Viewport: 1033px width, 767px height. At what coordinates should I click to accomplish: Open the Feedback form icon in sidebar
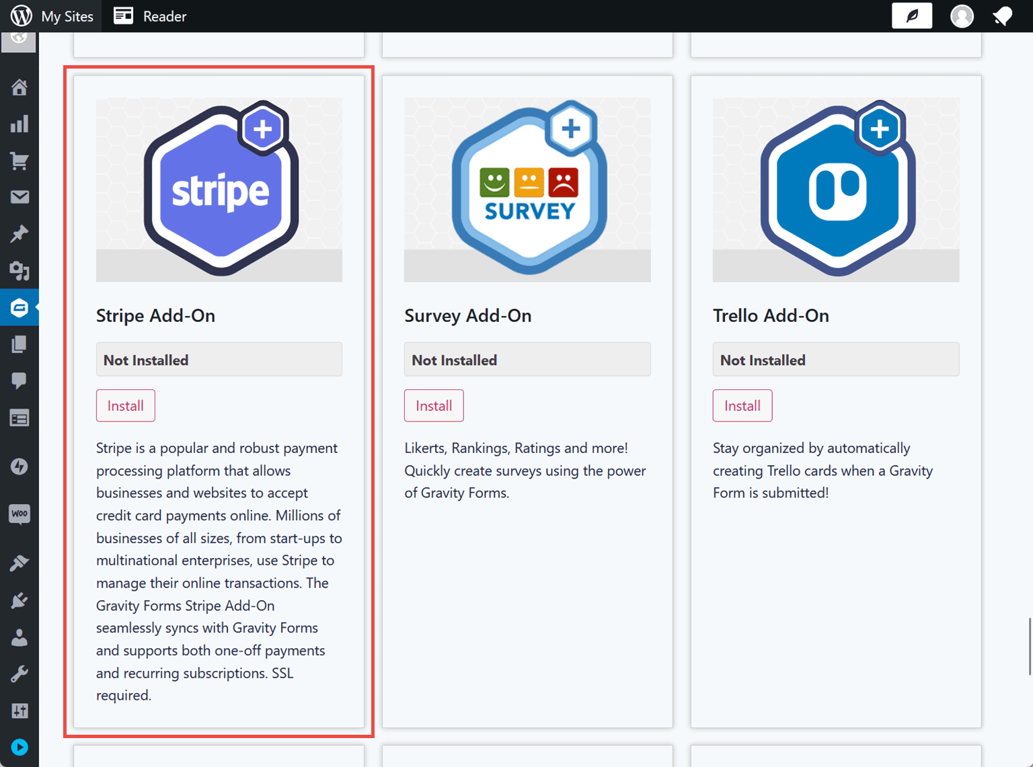[20, 418]
